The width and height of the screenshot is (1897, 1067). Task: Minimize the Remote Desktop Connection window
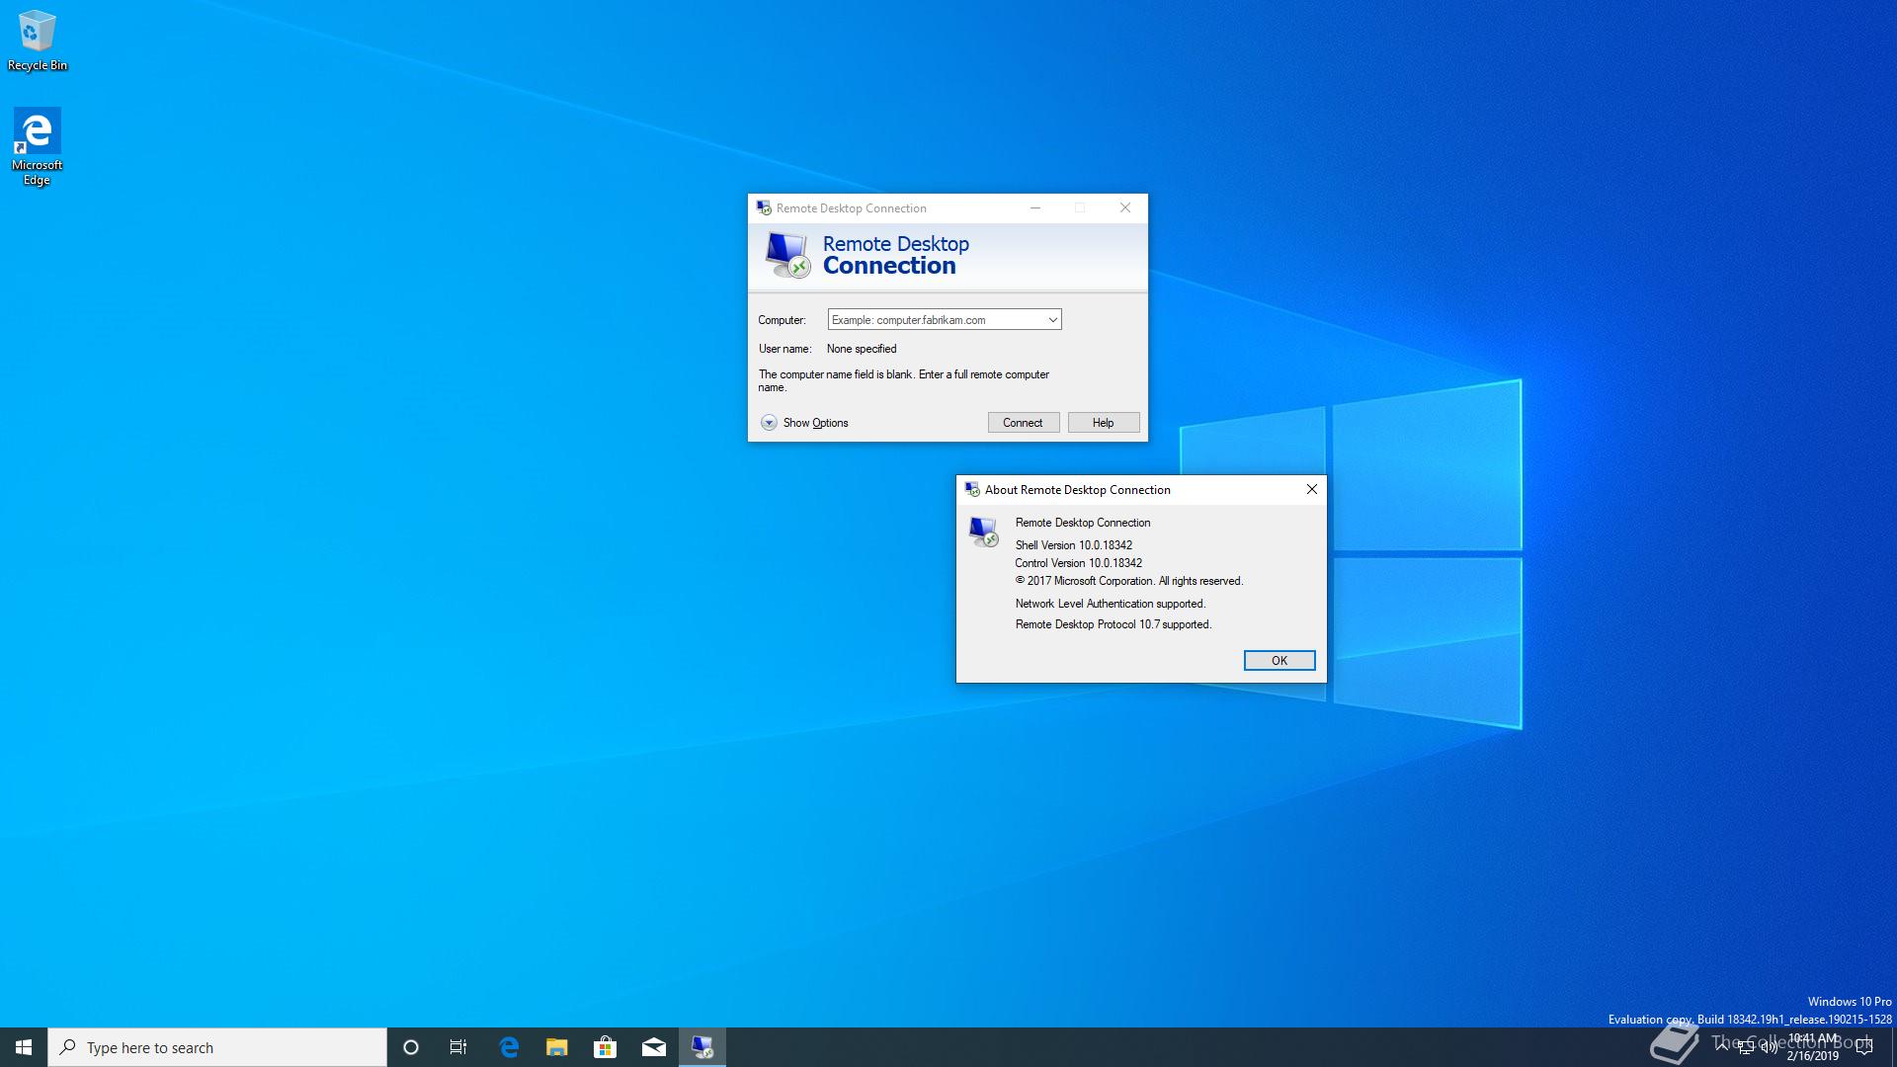(x=1035, y=208)
